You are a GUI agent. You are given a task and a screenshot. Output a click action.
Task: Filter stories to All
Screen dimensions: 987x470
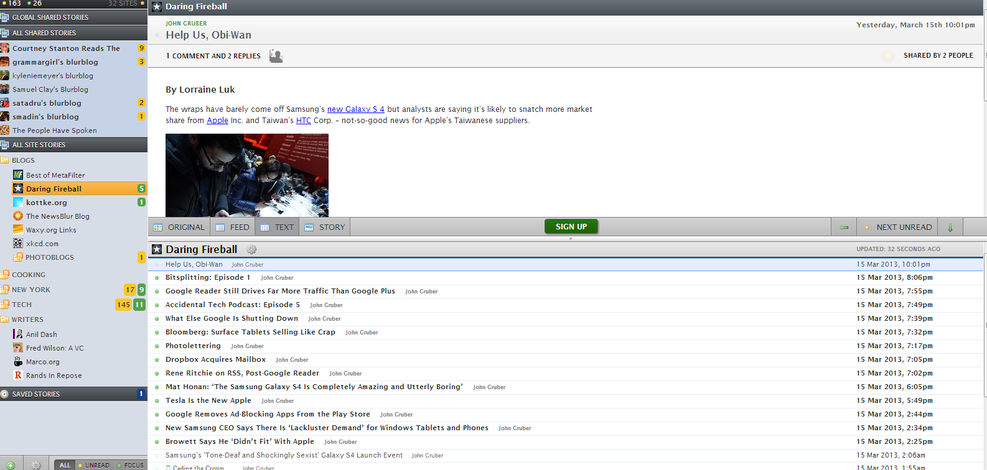tap(65, 465)
